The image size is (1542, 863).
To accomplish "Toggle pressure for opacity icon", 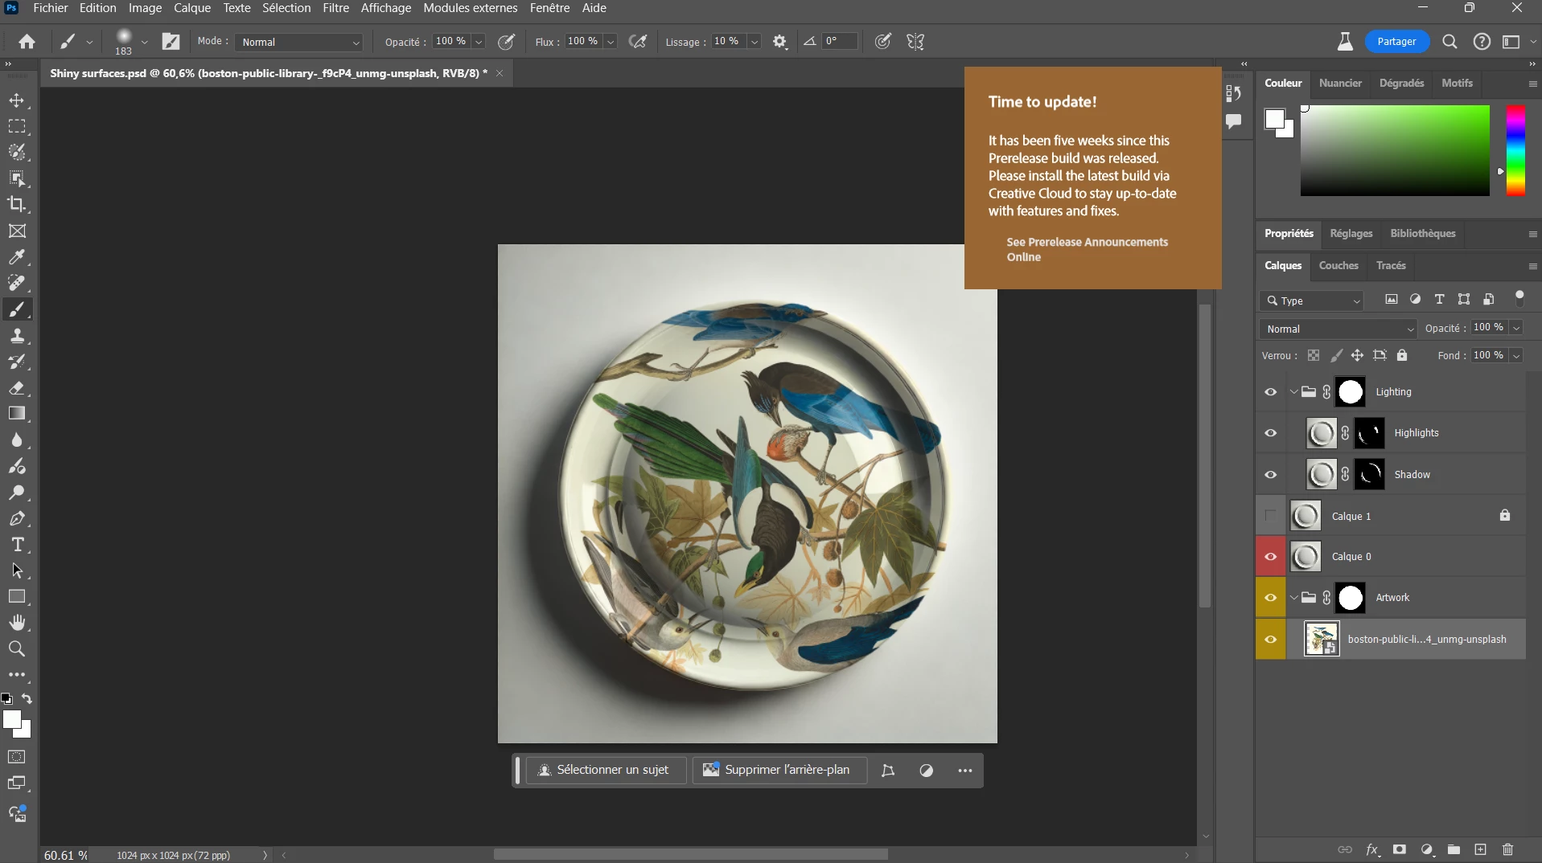I will pyautogui.click(x=506, y=42).
